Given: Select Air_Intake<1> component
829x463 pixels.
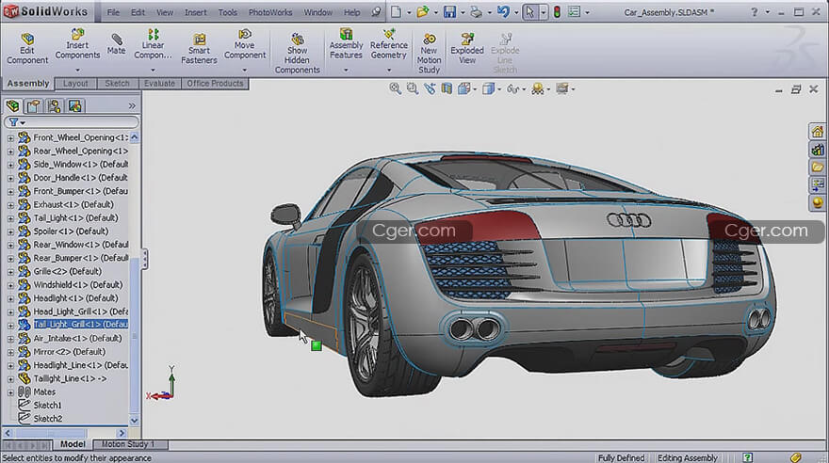Looking at the screenshot, I should coord(77,339).
